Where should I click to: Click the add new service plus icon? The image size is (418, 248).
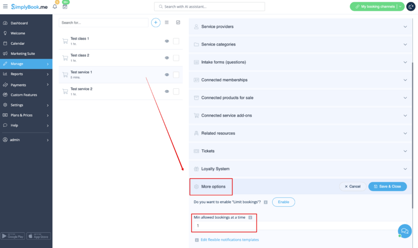click(156, 22)
